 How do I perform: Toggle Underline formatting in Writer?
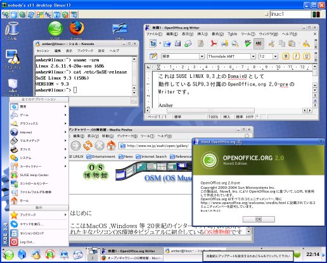pyautogui.click(x=307, y=56)
